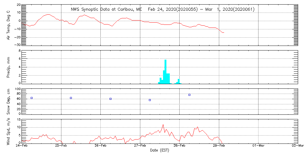Select the 02-Mar date tick label
Screen dimensions: 307x153
pyautogui.click(x=298, y=146)
